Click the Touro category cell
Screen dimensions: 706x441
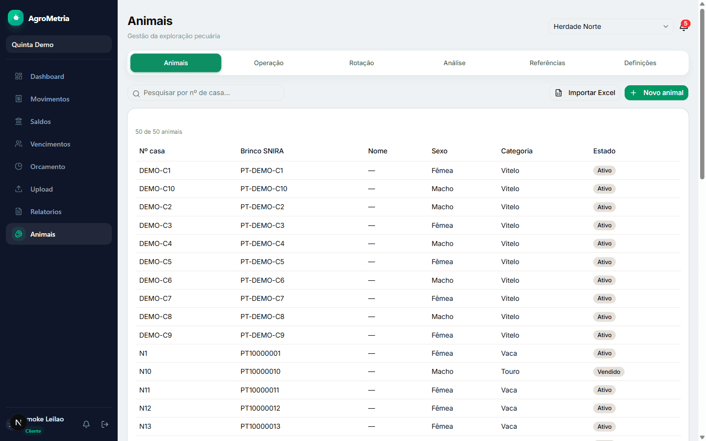[x=510, y=371]
